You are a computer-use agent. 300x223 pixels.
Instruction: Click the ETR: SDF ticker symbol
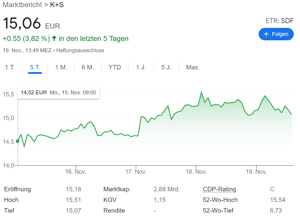click(x=279, y=21)
